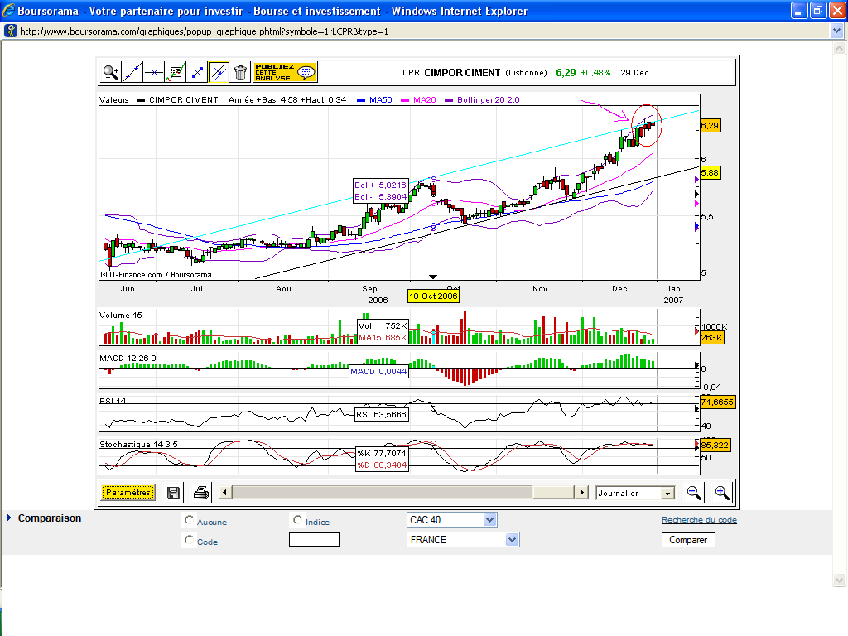
Task: Select the Code radio button
Action: click(x=190, y=540)
